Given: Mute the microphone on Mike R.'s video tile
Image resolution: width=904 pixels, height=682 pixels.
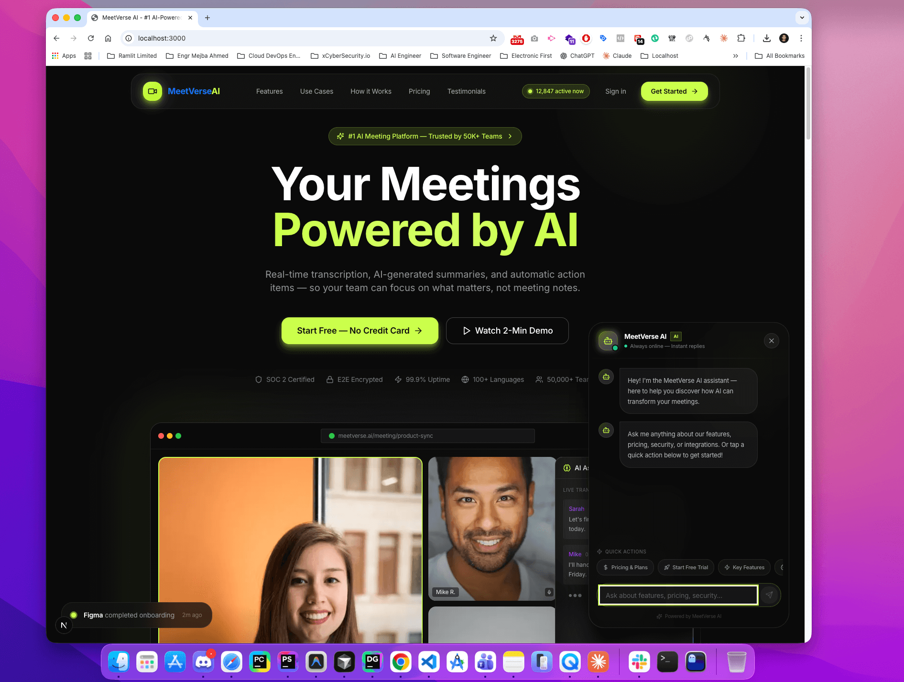Looking at the screenshot, I should coord(548,592).
